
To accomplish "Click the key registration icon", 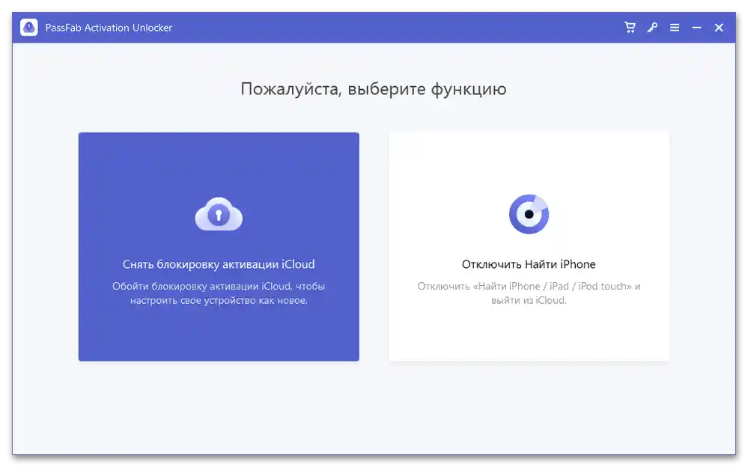I will [652, 28].
